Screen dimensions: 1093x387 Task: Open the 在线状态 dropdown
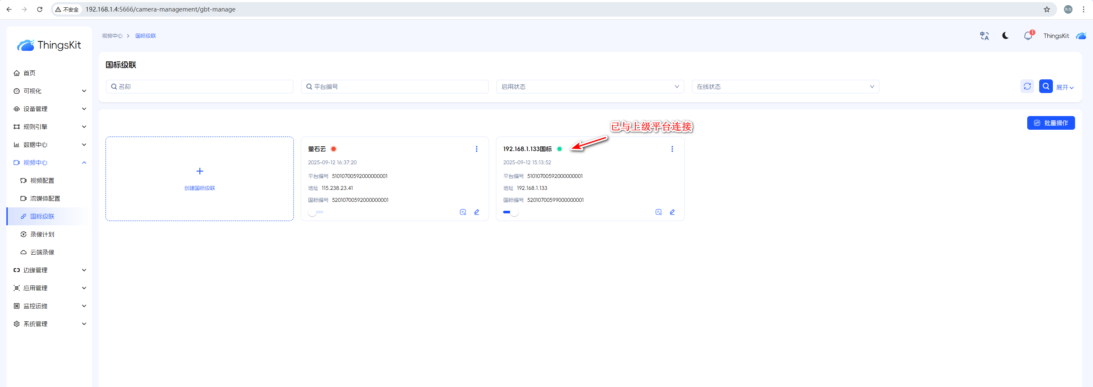click(785, 87)
